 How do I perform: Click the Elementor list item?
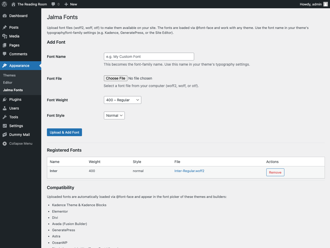coord(60,211)
